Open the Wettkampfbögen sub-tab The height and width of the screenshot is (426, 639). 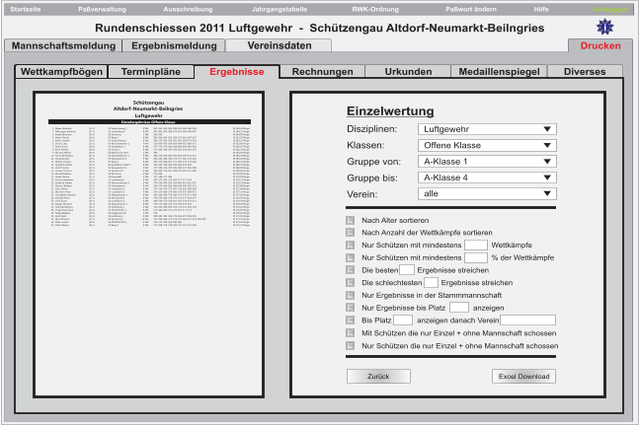pos(61,72)
